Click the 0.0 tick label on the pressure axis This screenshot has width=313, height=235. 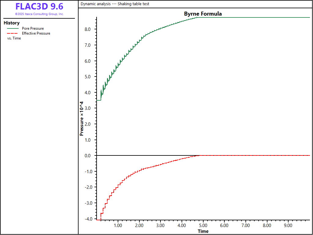(87, 156)
